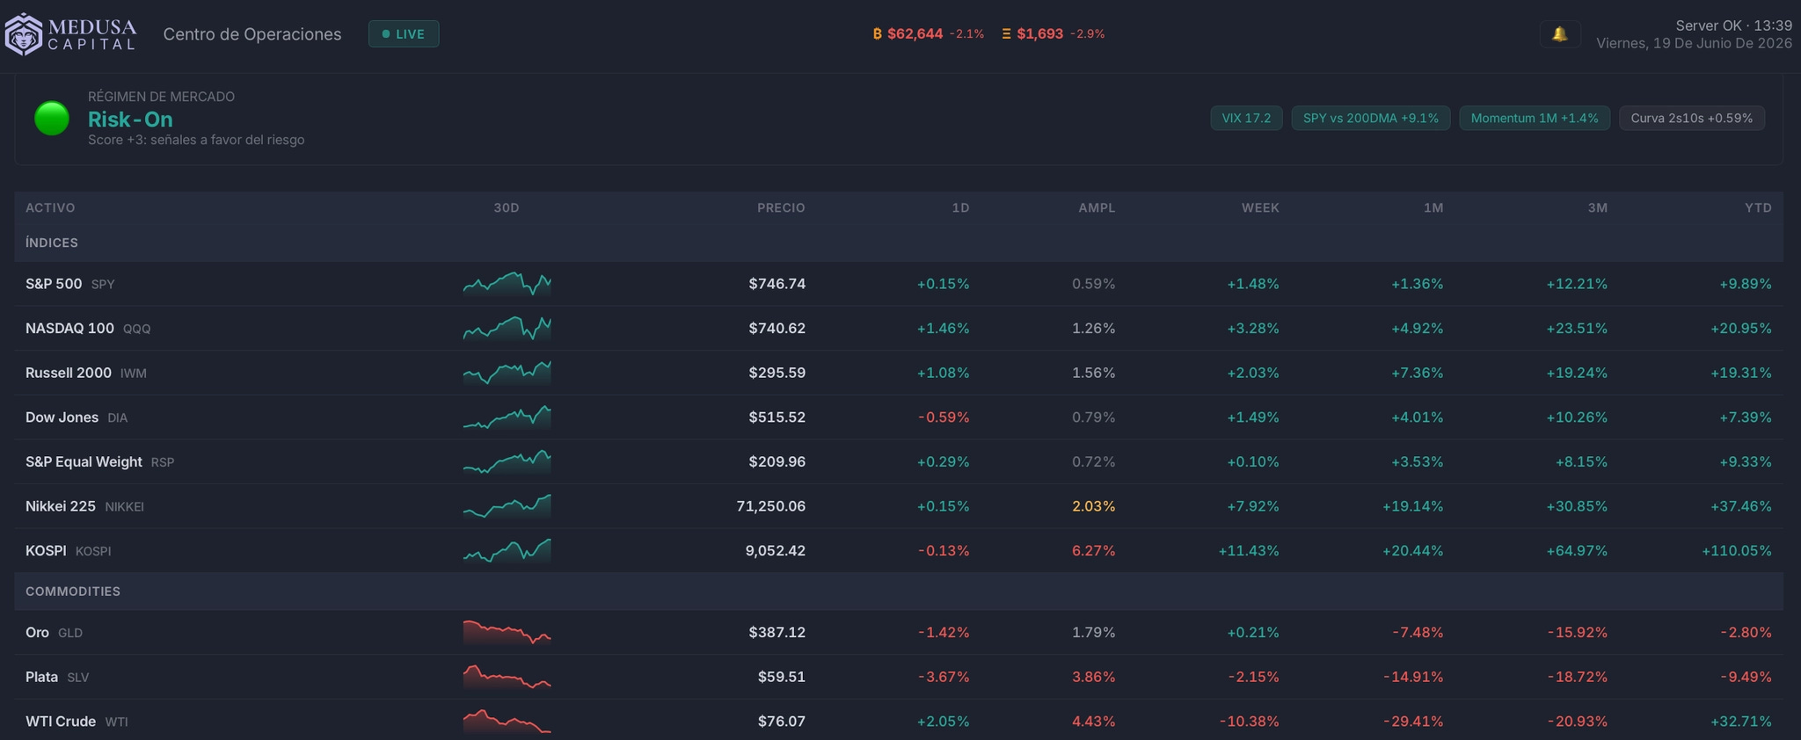Image resolution: width=1801 pixels, height=740 pixels.
Task: Sort table by 1D column header
Action: point(960,207)
